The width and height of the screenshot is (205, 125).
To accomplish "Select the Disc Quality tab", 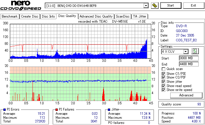I will (67, 16).
